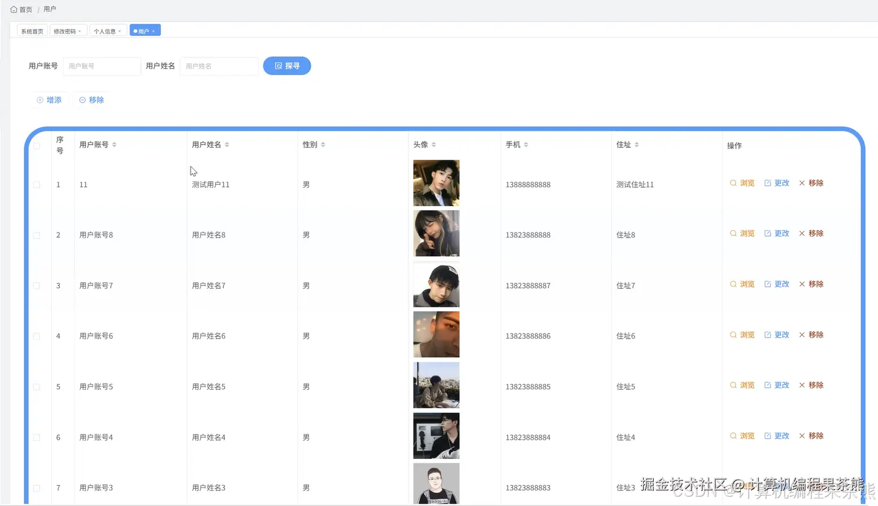Screen dimensions: 878x506
Task: Click the avatar thumbnail in row 2
Action: (436, 233)
